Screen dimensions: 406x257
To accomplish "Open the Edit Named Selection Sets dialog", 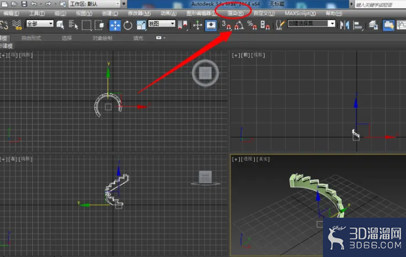I will (280, 25).
